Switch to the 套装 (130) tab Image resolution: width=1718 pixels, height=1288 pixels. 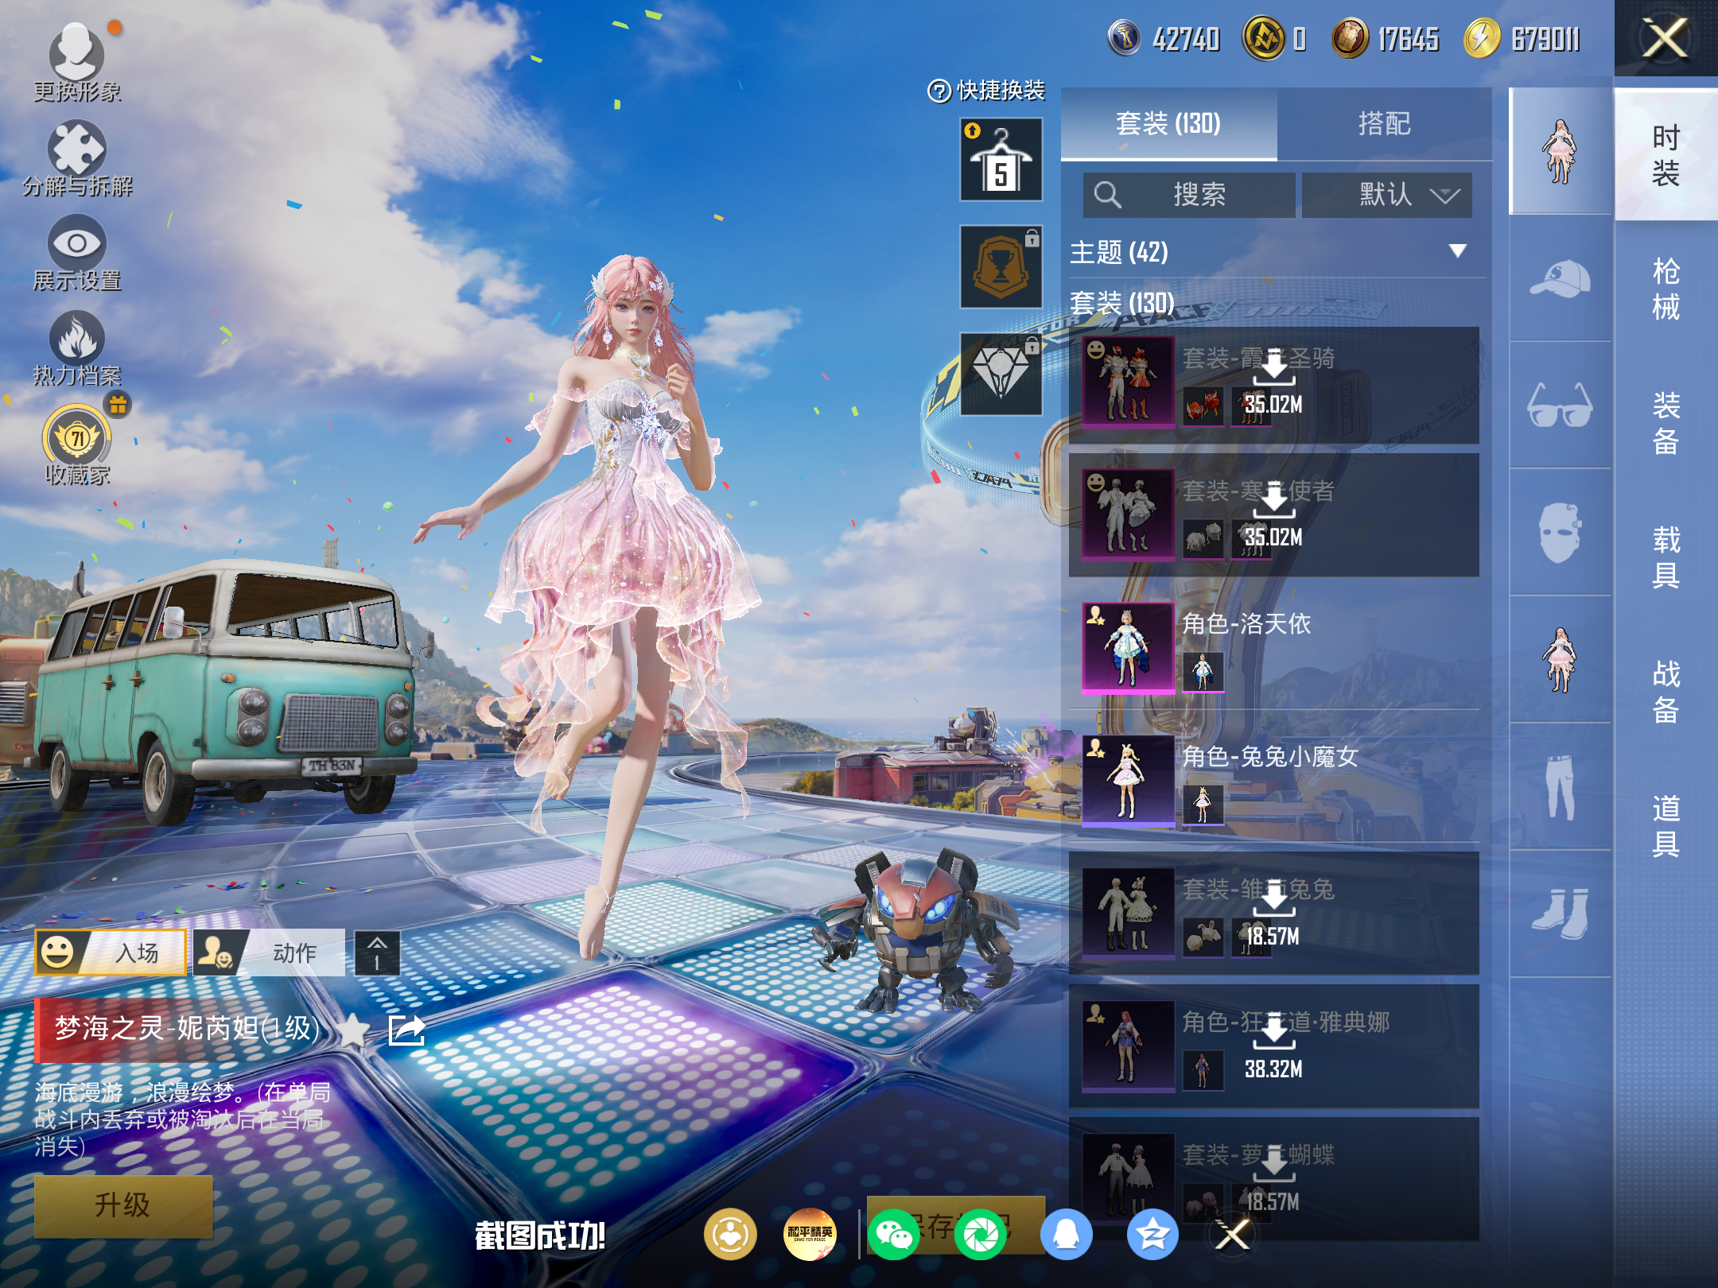(x=1168, y=124)
